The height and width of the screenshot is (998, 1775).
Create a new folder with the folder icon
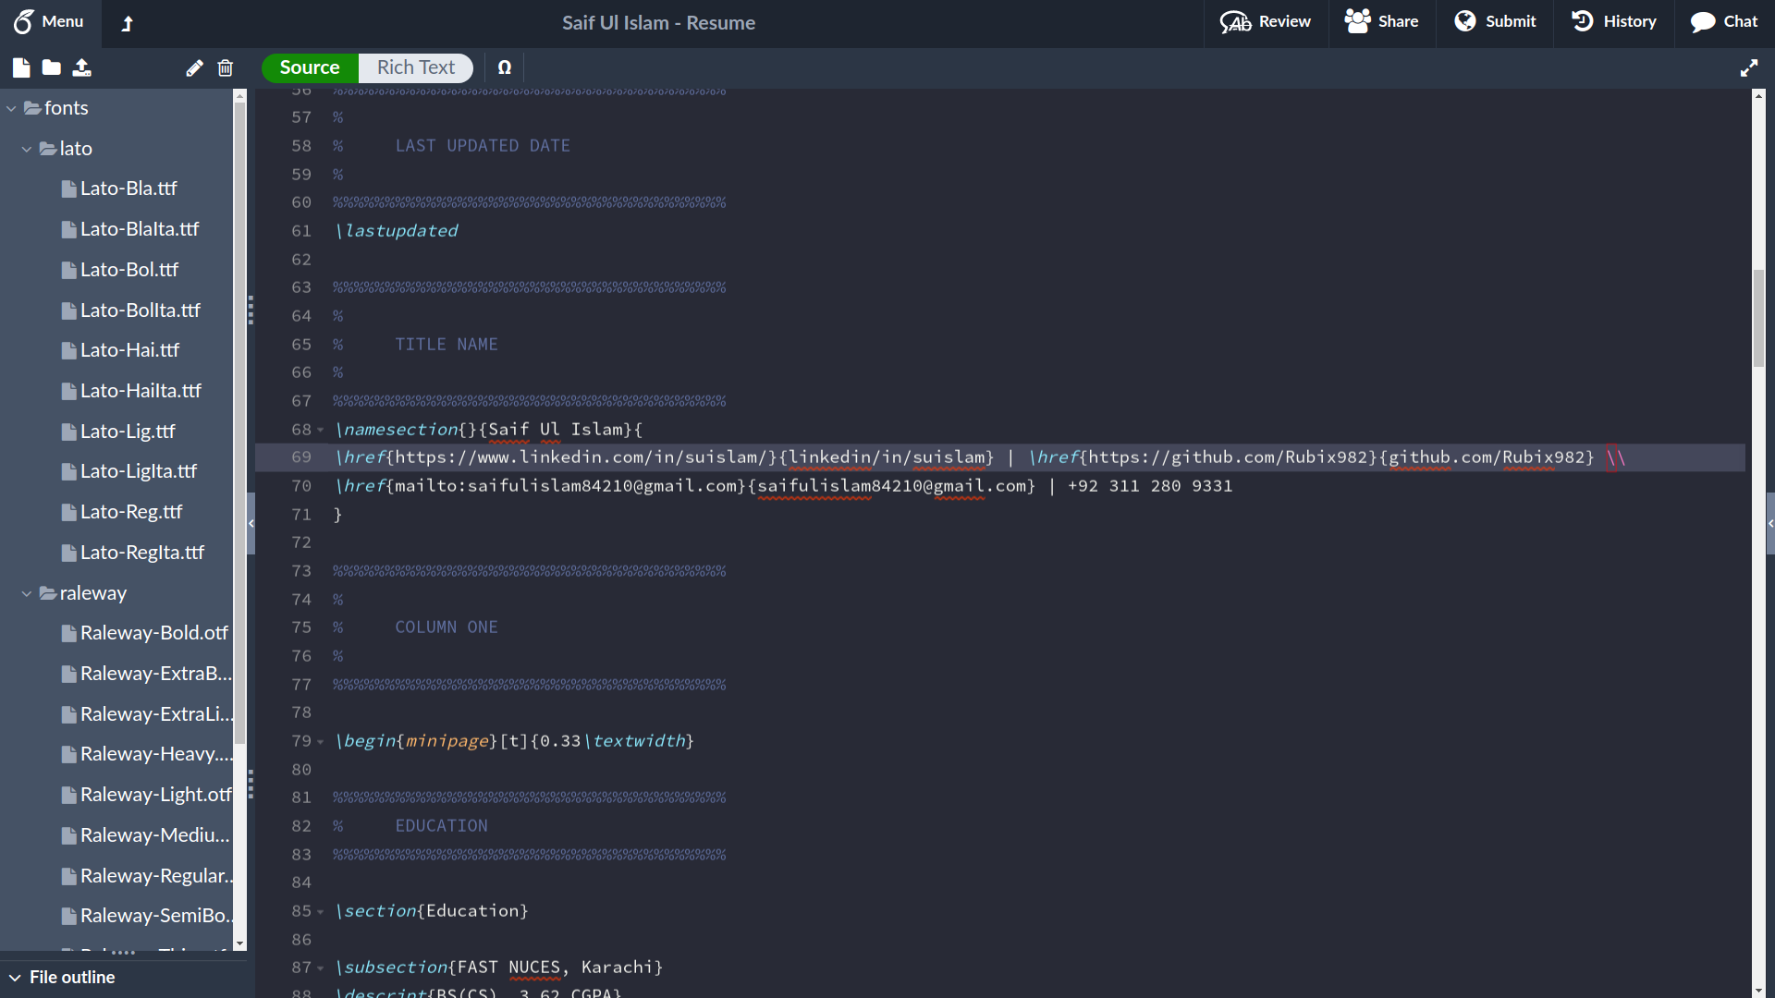click(52, 67)
